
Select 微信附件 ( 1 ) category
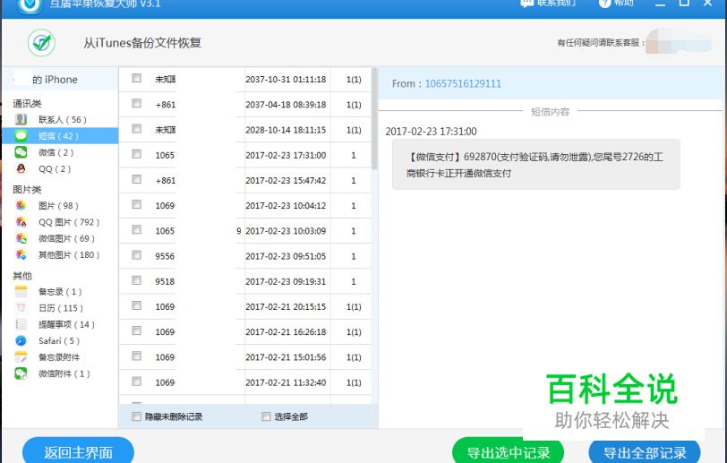(64, 373)
